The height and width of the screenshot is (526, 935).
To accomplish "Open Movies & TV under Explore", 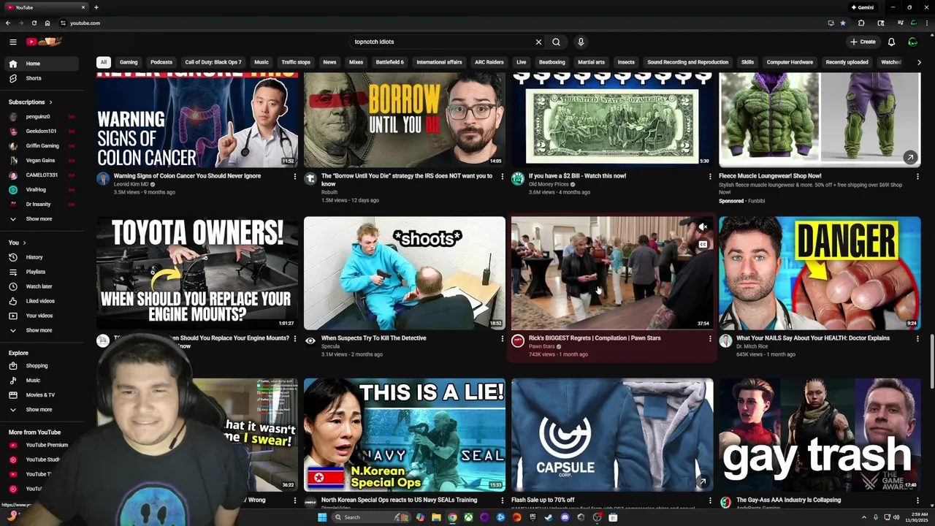I will click(x=42, y=394).
